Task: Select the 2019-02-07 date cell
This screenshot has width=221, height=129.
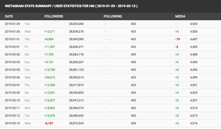Action: 12,85
